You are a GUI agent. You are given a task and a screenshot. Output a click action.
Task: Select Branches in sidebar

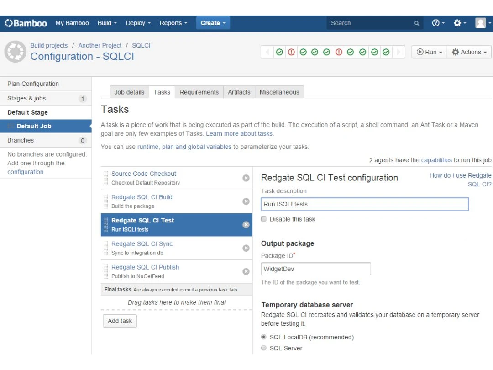coord(46,140)
